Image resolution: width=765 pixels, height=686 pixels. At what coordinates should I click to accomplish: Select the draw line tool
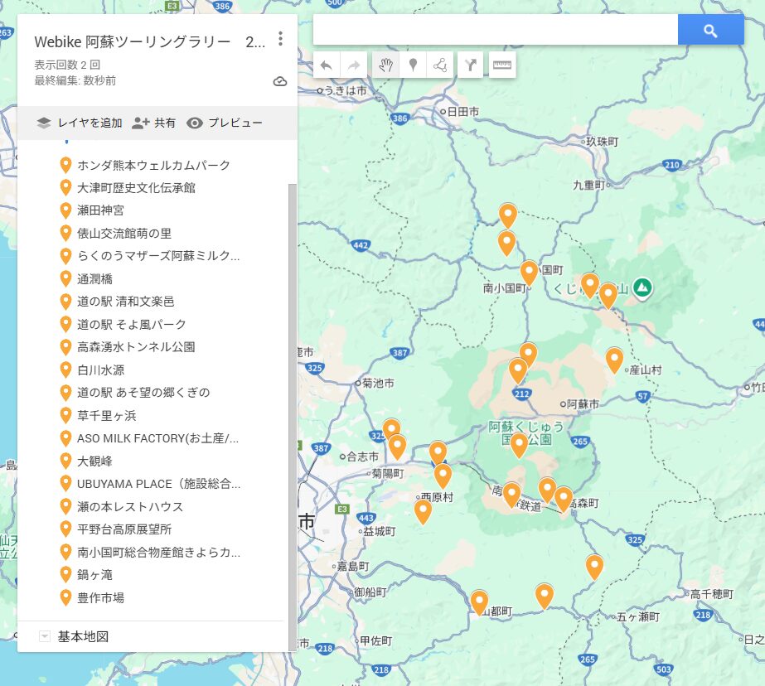point(439,65)
